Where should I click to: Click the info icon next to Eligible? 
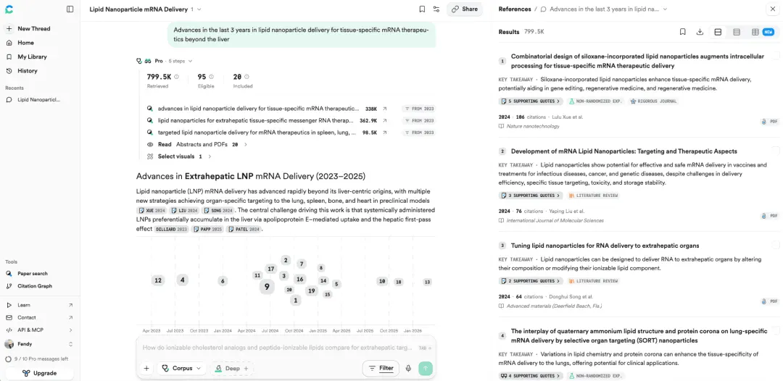[x=211, y=77]
